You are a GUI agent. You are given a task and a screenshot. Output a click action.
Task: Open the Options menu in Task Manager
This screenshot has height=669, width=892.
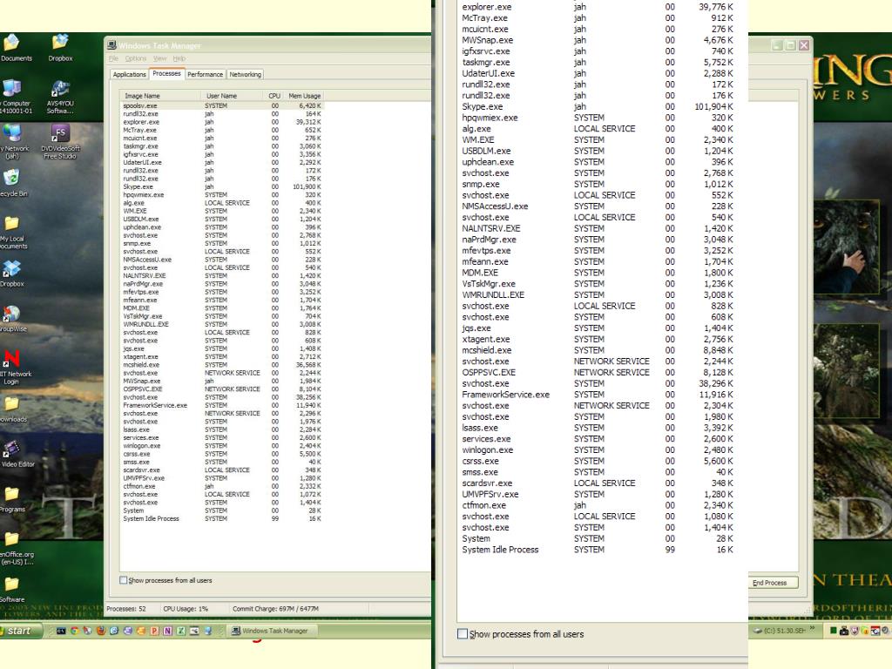coord(135,58)
